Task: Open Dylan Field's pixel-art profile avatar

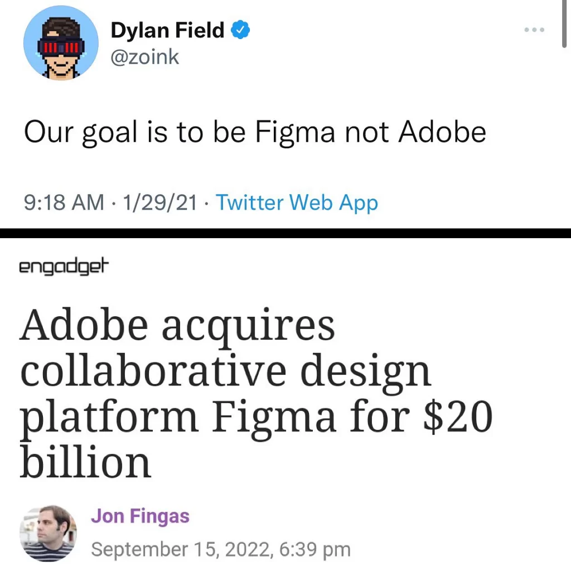Action: (61, 43)
